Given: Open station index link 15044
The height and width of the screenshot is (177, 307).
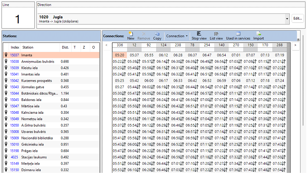Looking at the screenshot, I should pos(14,93).
